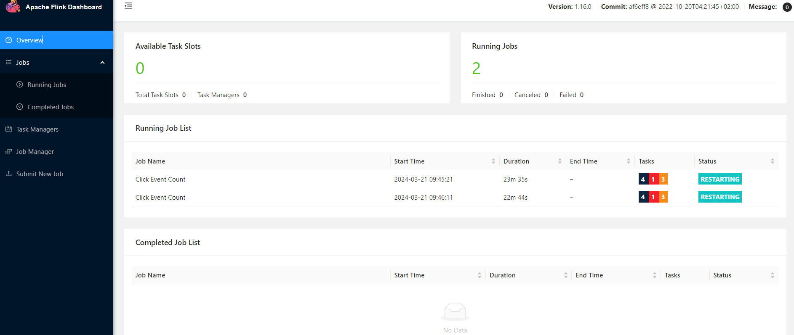Viewport: 794px width, 335px height.
Task: Click the Task Managers 0 statistic
Action: 222,95
